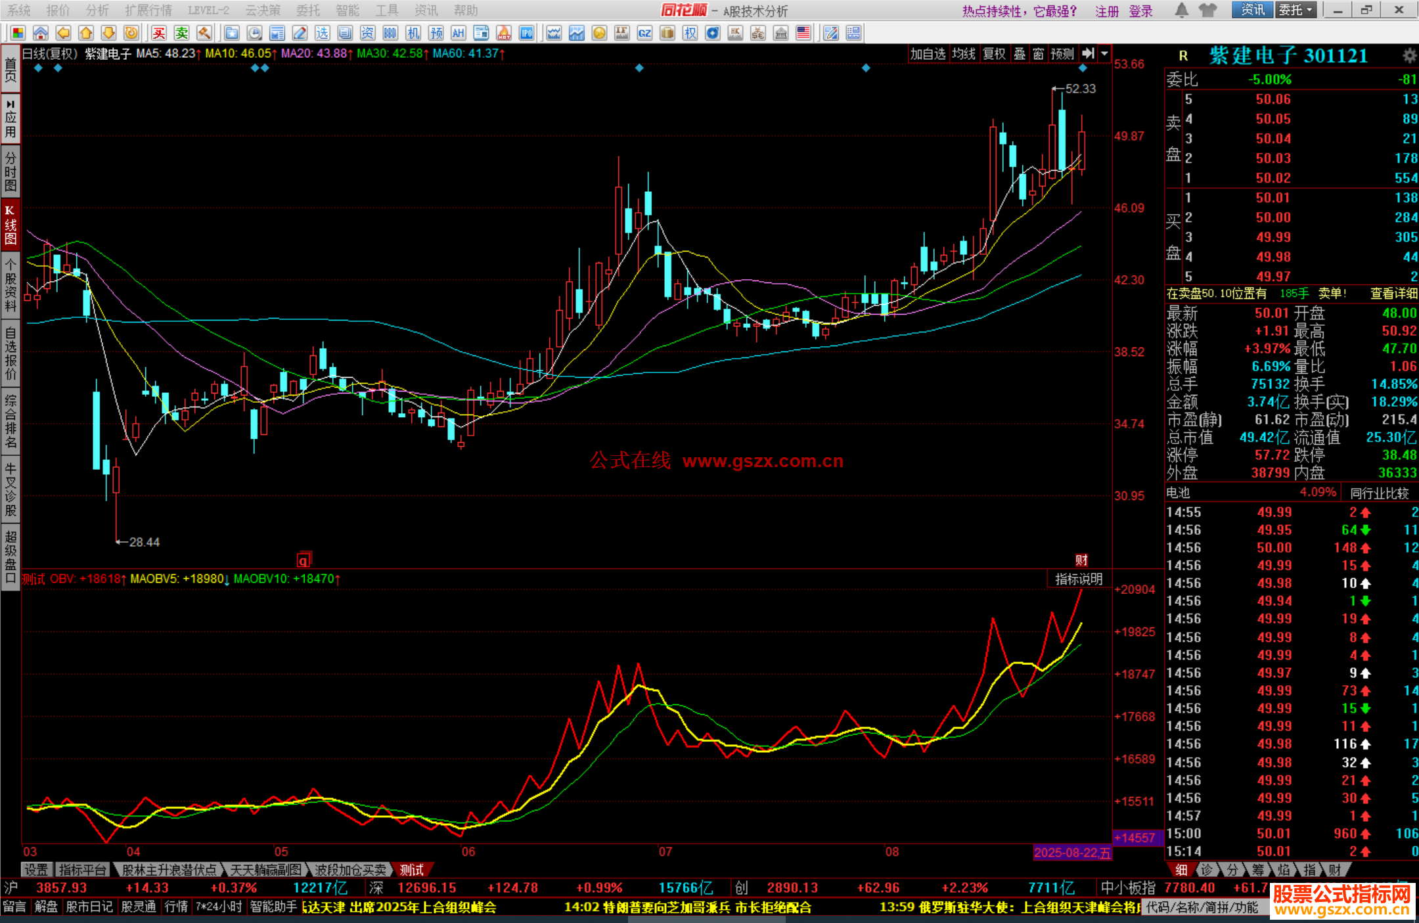Click the red 买 (buy) toolbar icon

(x=159, y=34)
